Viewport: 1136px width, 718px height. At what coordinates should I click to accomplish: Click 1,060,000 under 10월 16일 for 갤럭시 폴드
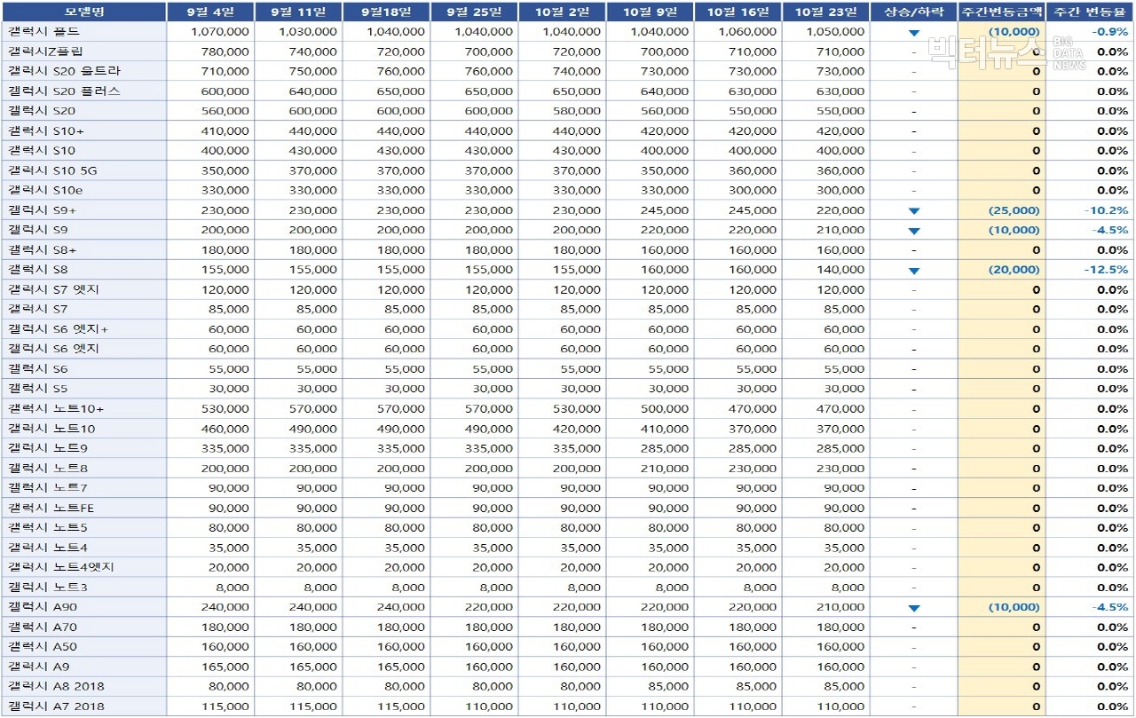(x=747, y=32)
